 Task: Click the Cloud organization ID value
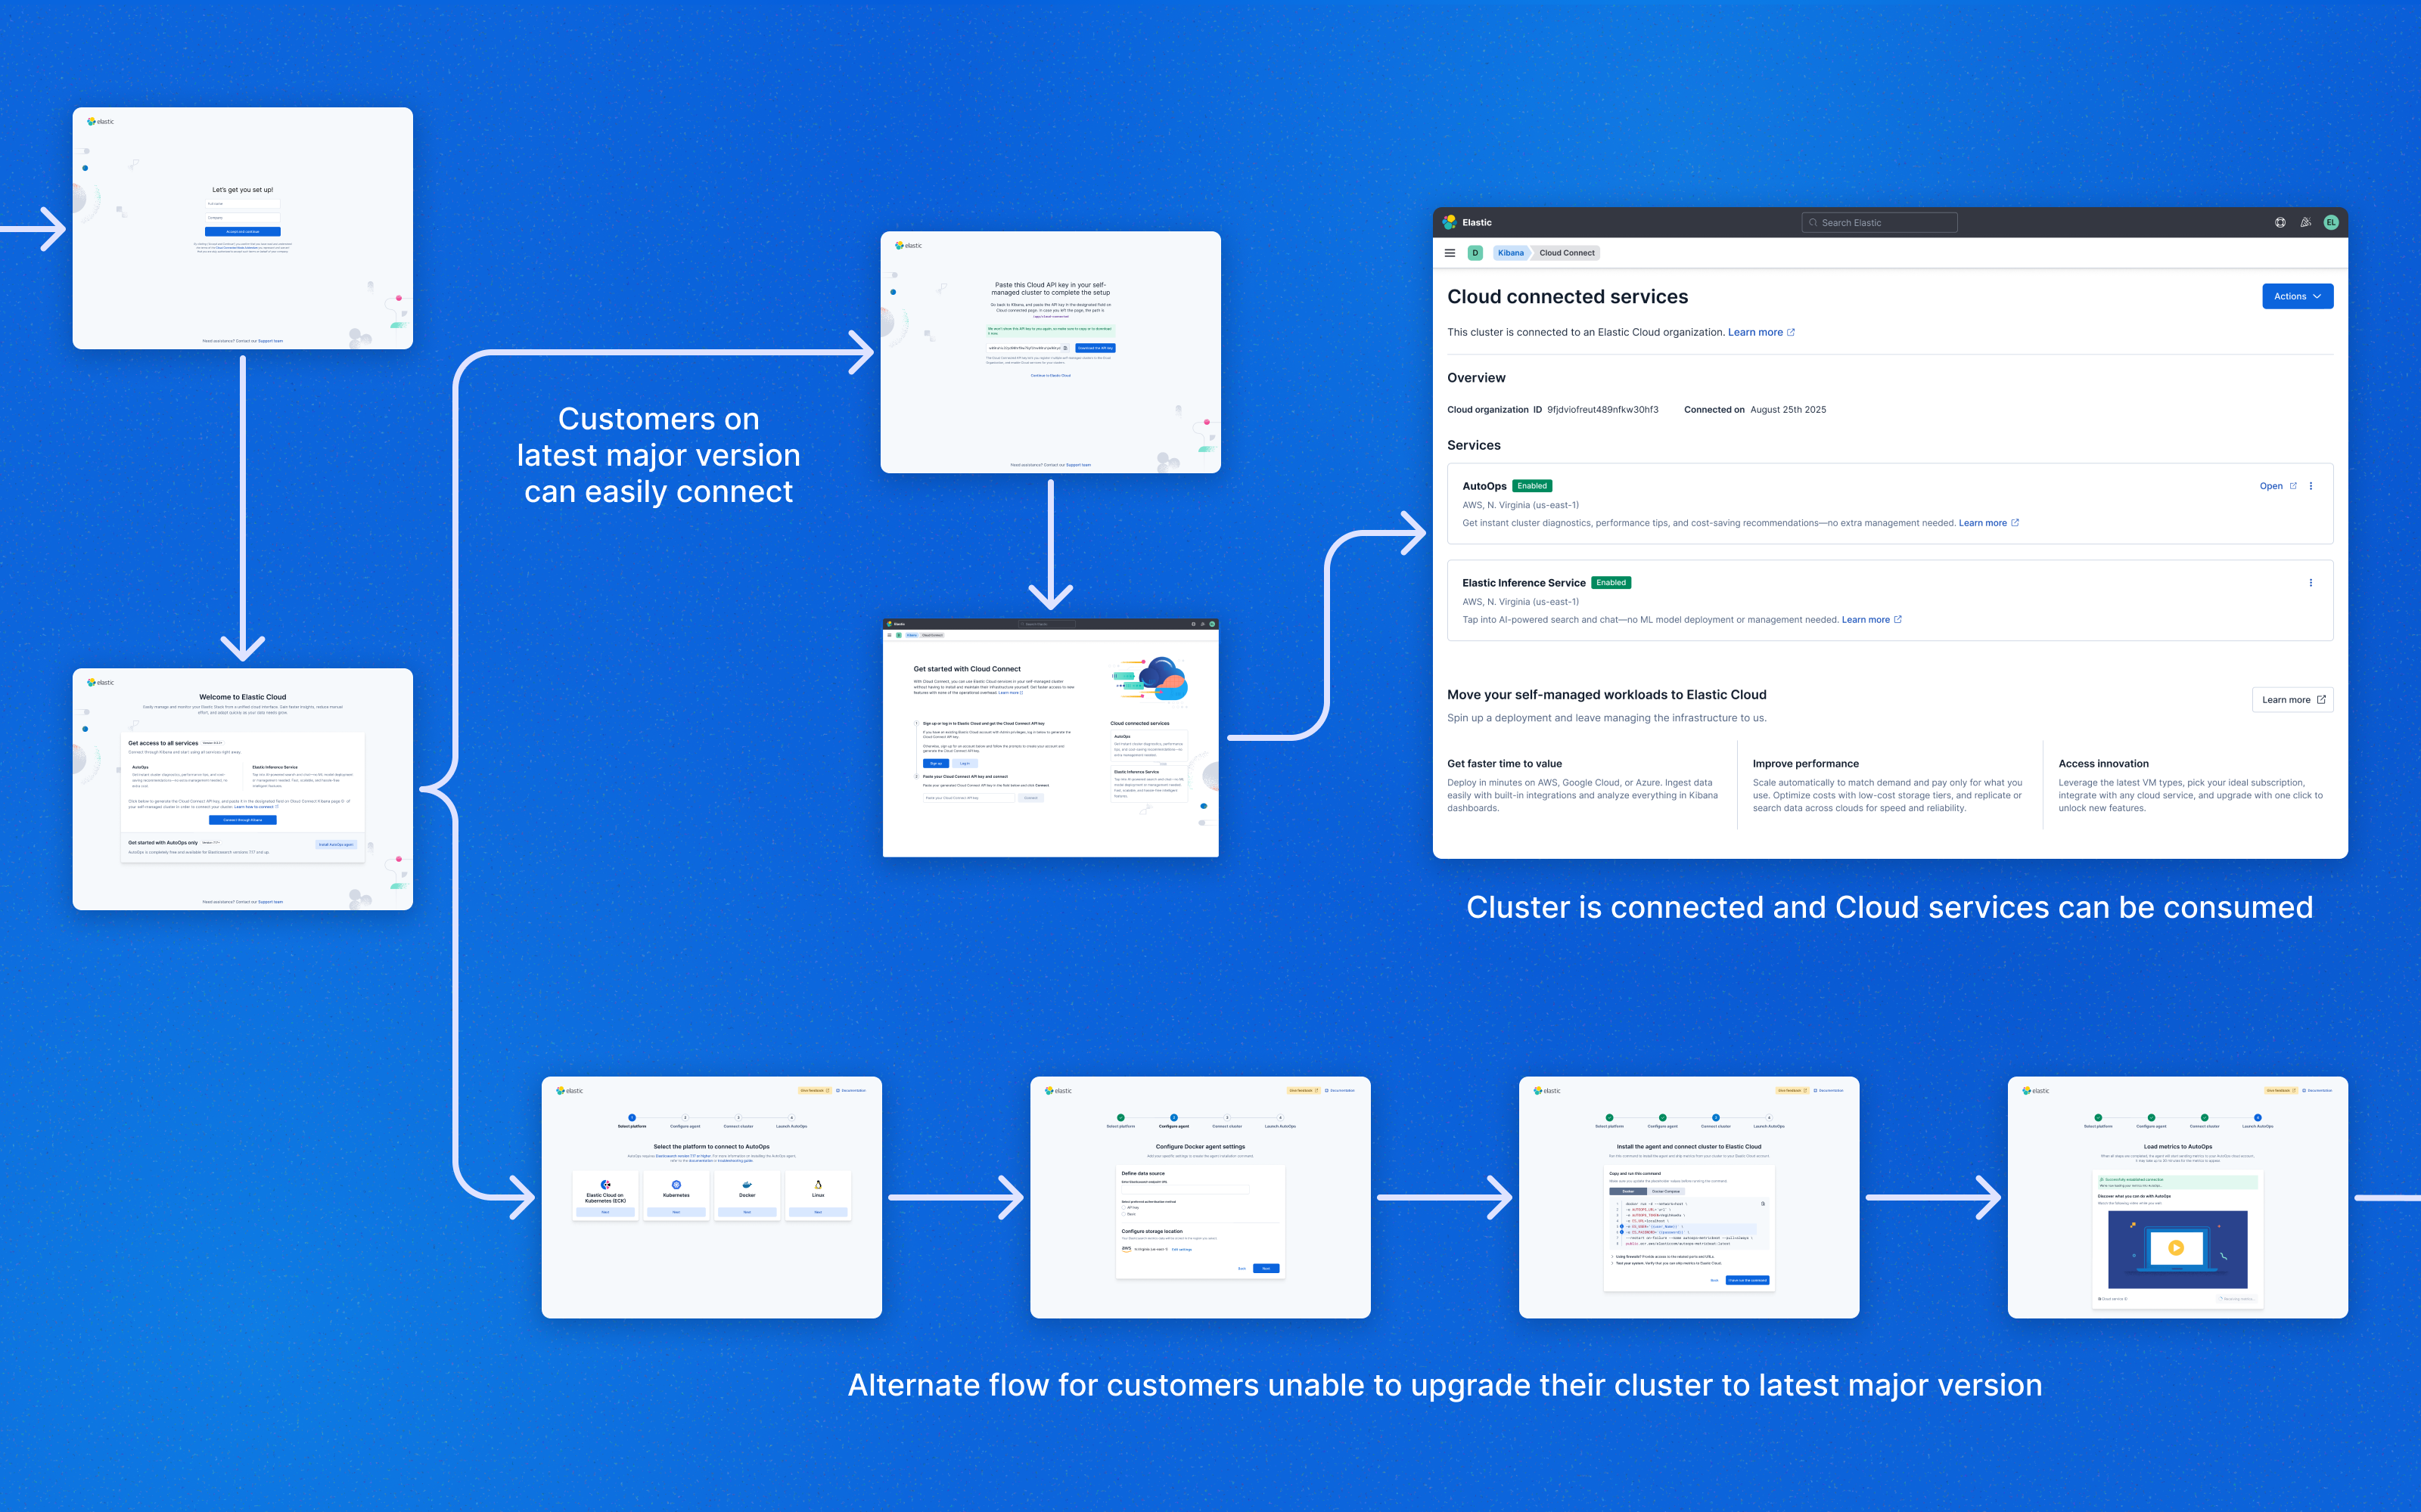1602,410
